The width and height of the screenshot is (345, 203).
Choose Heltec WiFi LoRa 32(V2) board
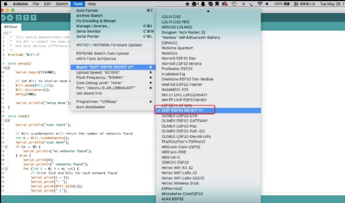tap(182, 178)
